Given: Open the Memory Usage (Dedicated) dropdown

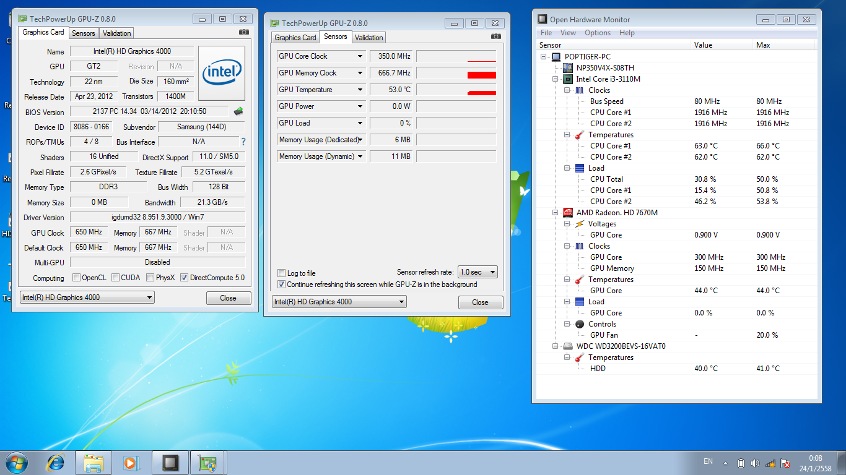Looking at the screenshot, I should (x=360, y=140).
